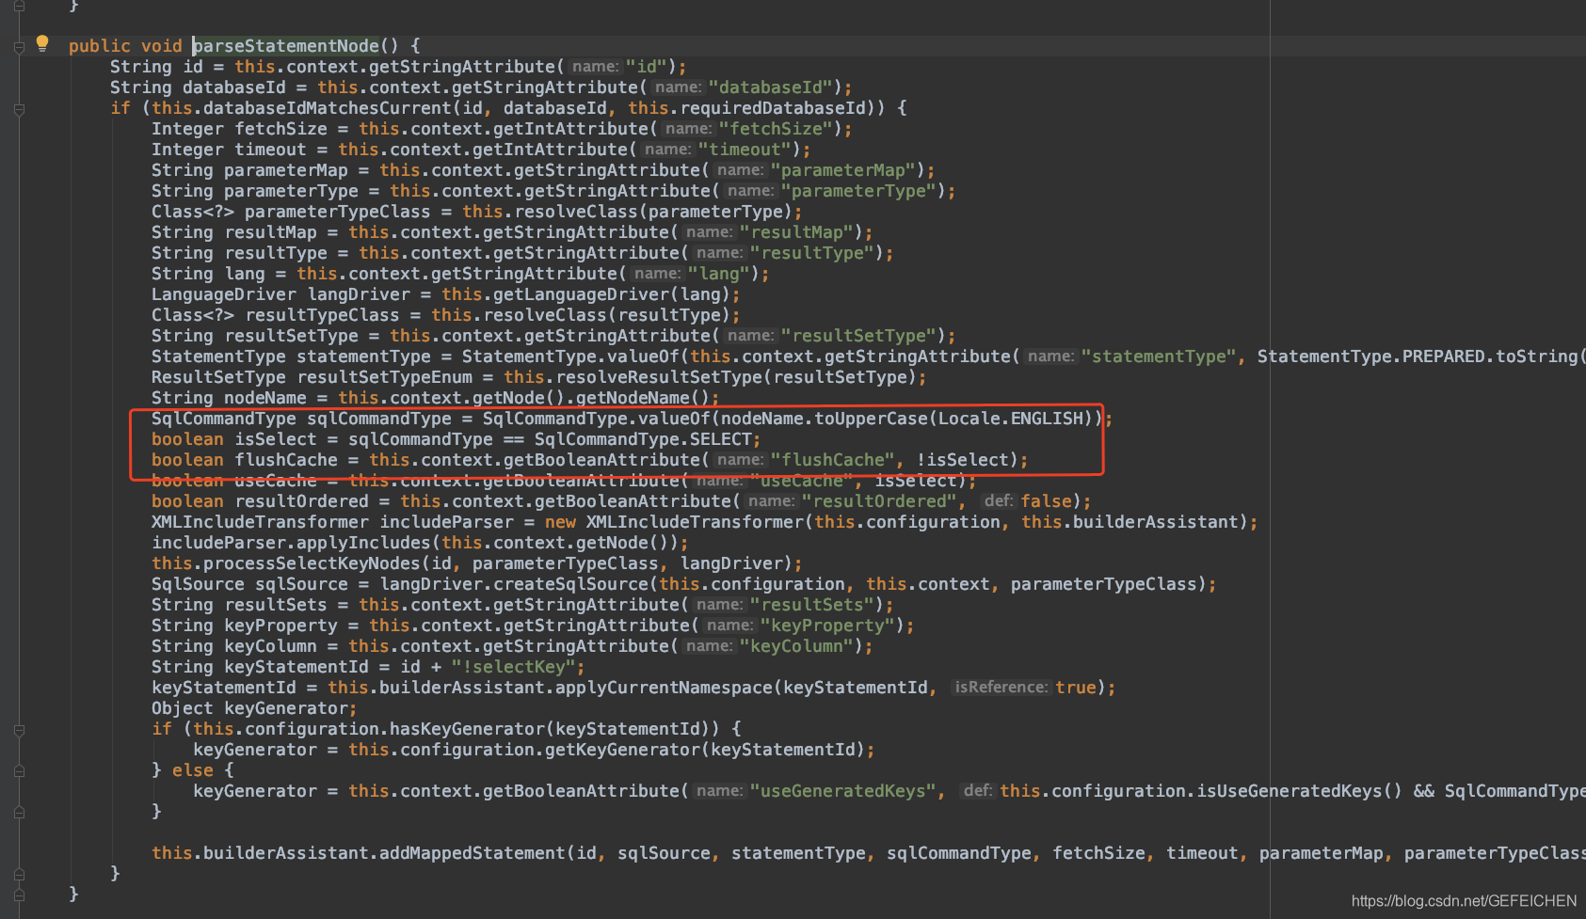1586x919 pixels.
Task: Click the "useGeneratedKeys" string literal
Action: (x=843, y=791)
